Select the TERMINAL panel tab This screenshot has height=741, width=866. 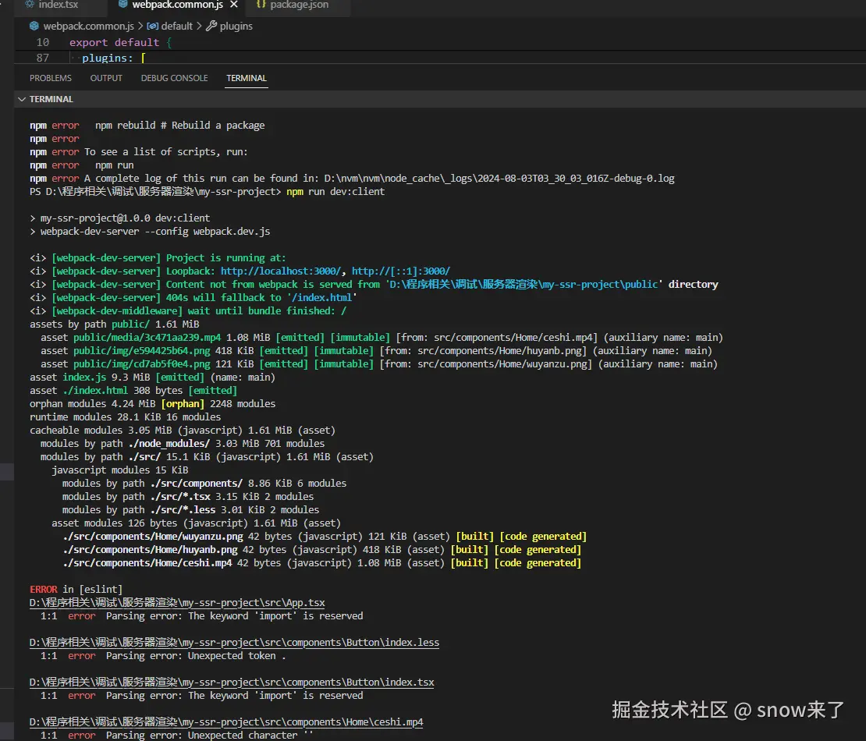pos(247,79)
